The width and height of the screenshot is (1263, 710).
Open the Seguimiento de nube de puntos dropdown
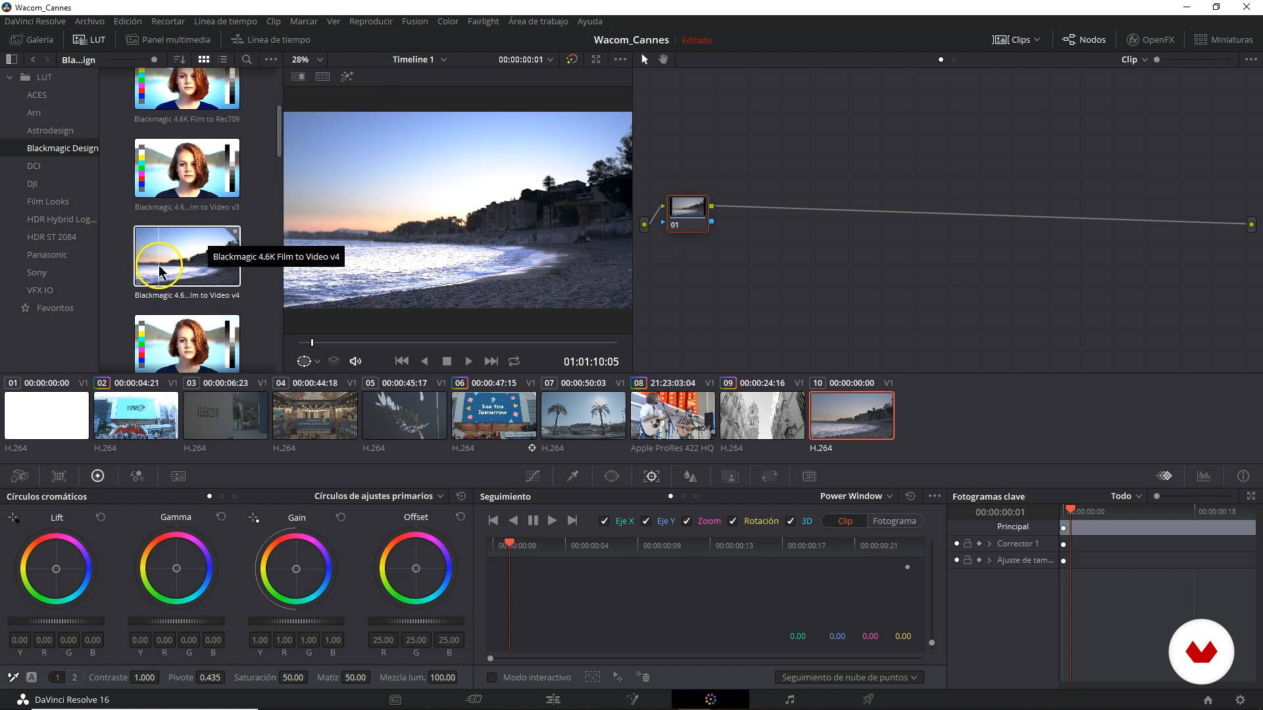(x=849, y=677)
